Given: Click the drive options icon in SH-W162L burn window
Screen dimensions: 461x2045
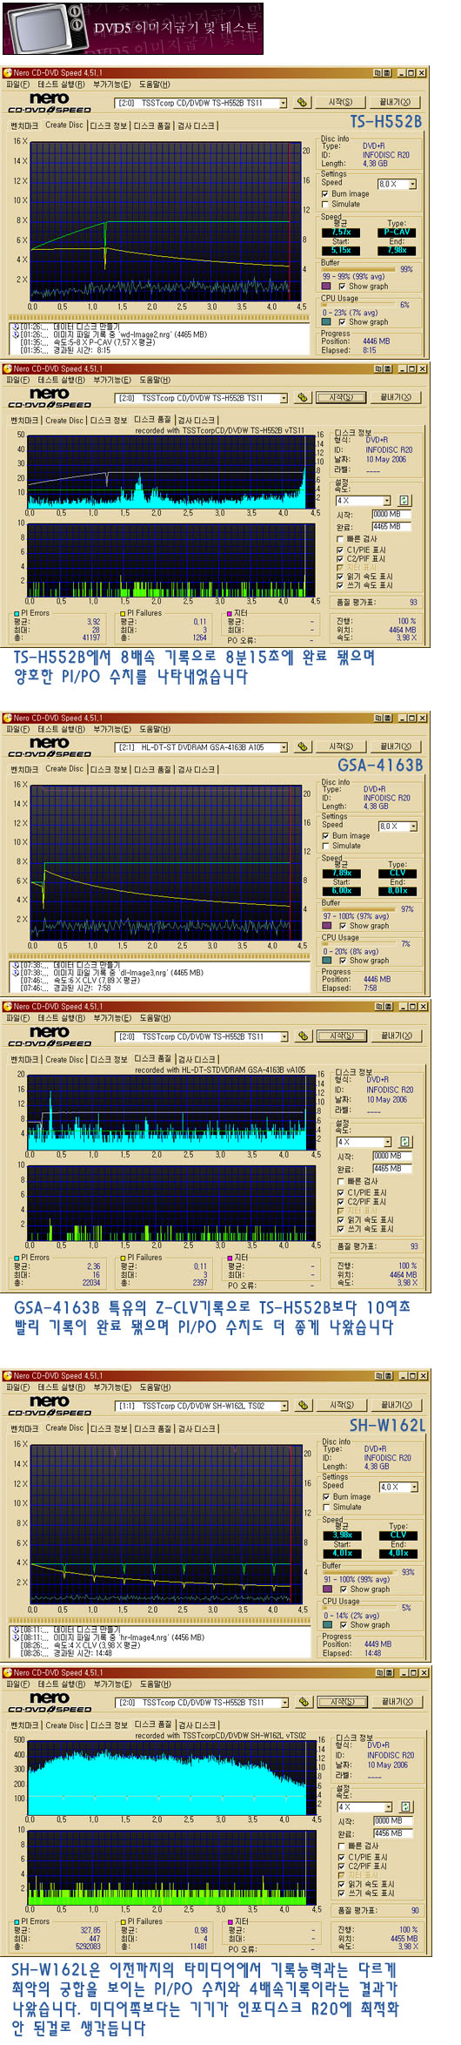Looking at the screenshot, I should [x=304, y=1406].
